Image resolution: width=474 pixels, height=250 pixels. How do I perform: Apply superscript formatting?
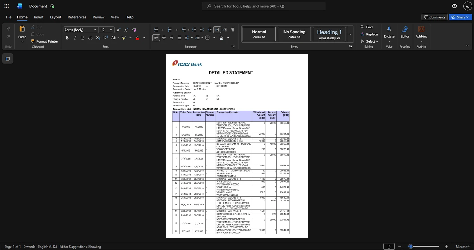pos(105,37)
